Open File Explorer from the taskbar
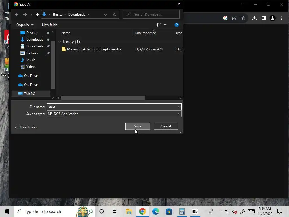This screenshot has height=217, width=289. pos(129,211)
